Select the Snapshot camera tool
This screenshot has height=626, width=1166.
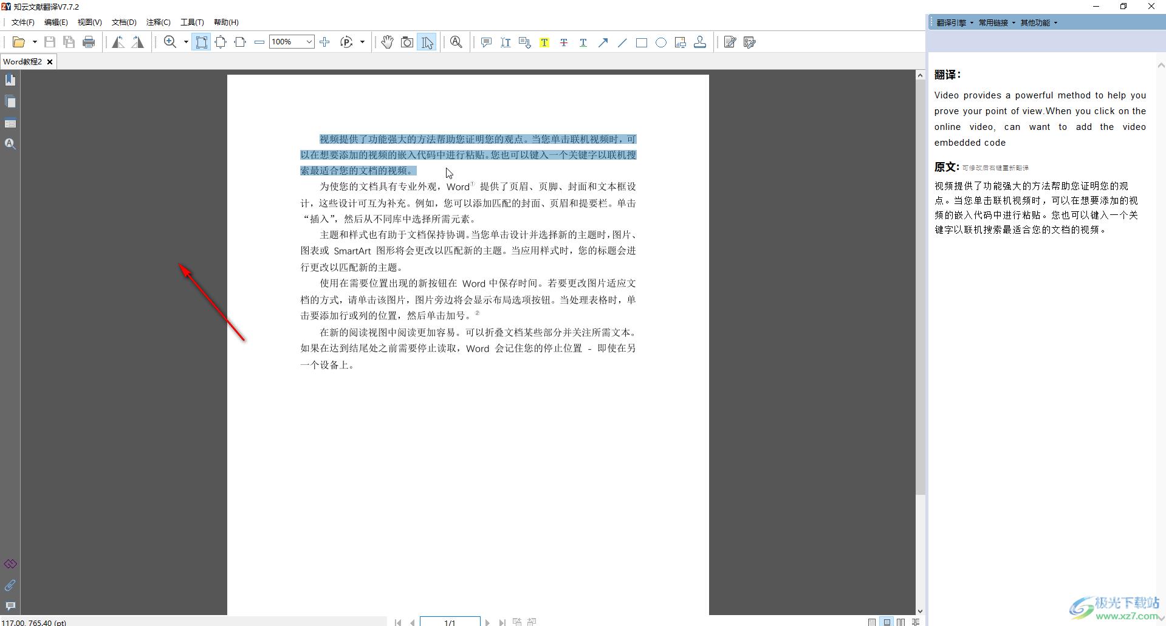(x=407, y=42)
